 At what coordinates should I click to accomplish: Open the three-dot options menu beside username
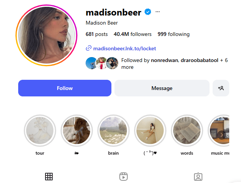coord(158,12)
